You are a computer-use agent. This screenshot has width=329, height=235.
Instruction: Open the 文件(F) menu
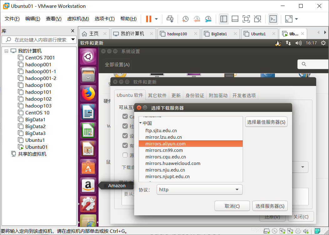[x=12, y=19]
